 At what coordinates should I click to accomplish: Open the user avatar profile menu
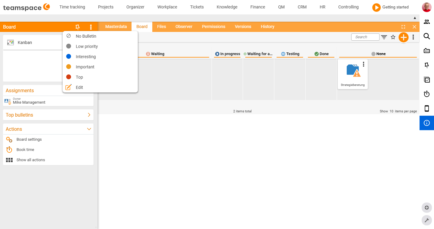[426, 7]
